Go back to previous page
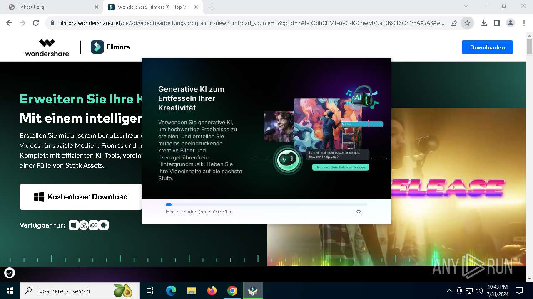The height and width of the screenshot is (299, 533). point(9,23)
